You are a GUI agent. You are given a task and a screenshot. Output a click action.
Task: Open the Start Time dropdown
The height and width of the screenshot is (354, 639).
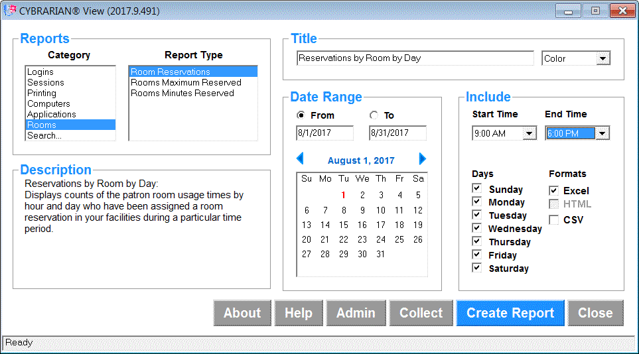pos(529,134)
